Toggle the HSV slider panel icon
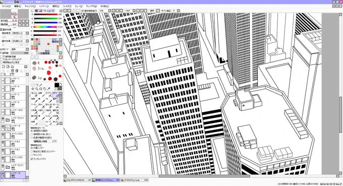This screenshot has height=186, width=343. 41,11
